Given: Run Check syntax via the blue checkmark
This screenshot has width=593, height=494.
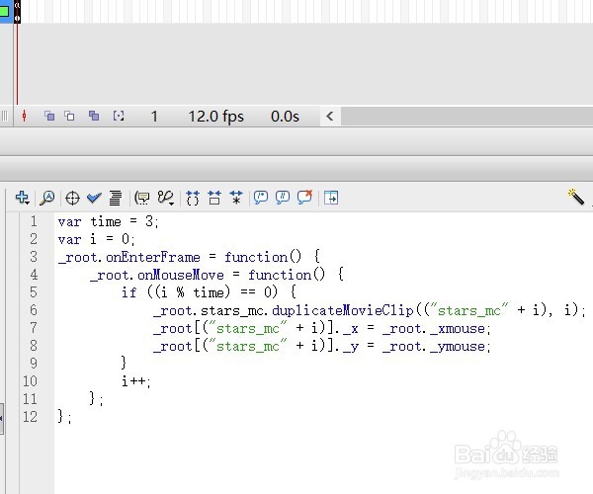Looking at the screenshot, I should click(x=94, y=198).
